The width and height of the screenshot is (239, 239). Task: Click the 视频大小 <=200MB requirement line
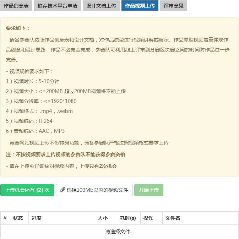click(66, 91)
